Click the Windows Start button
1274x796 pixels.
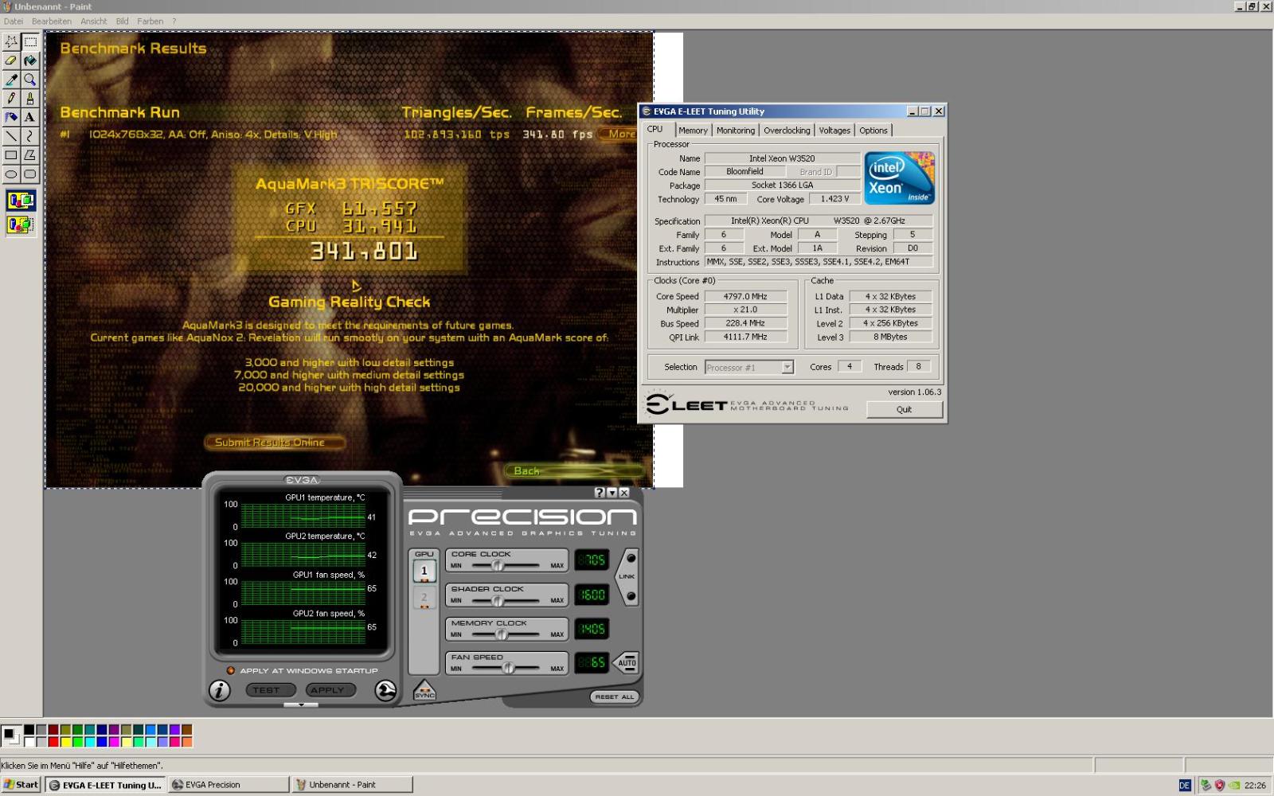click(x=21, y=785)
